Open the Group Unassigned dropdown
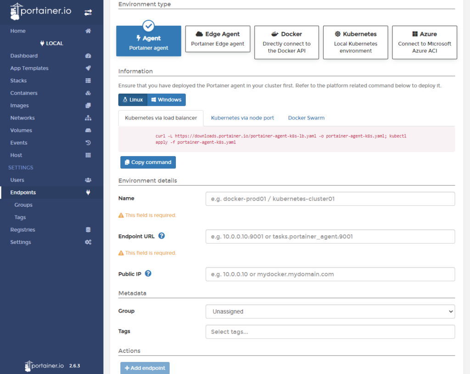Screen dimensions: 470x374 [330, 312]
